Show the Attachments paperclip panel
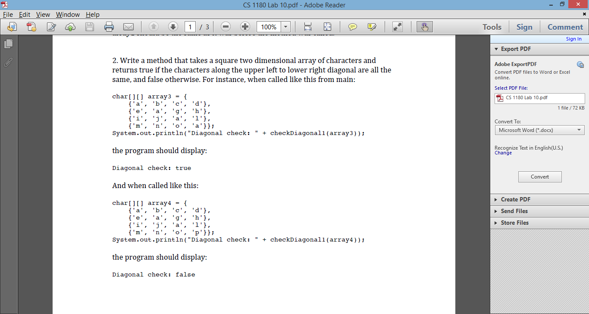The image size is (589, 314). pyautogui.click(x=8, y=63)
